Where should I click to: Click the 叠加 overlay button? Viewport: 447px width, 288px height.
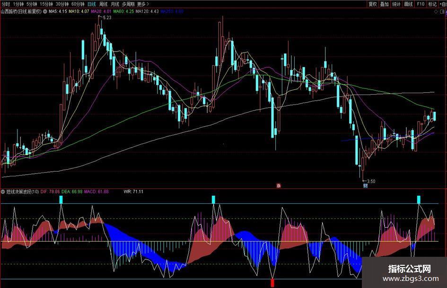(x=384, y=4)
